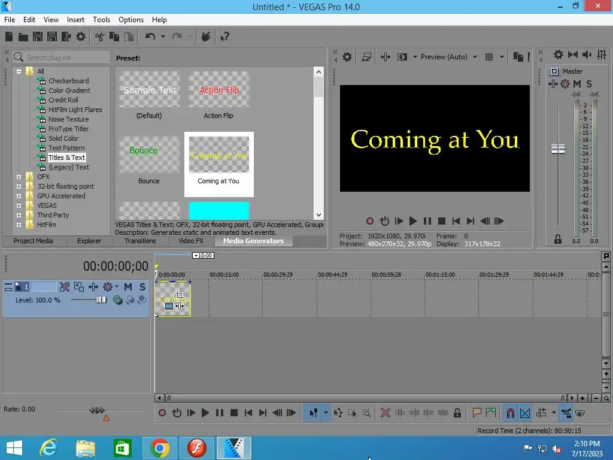Click the red Delete X icon
Screen dimensions: 613x460
coord(385,413)
